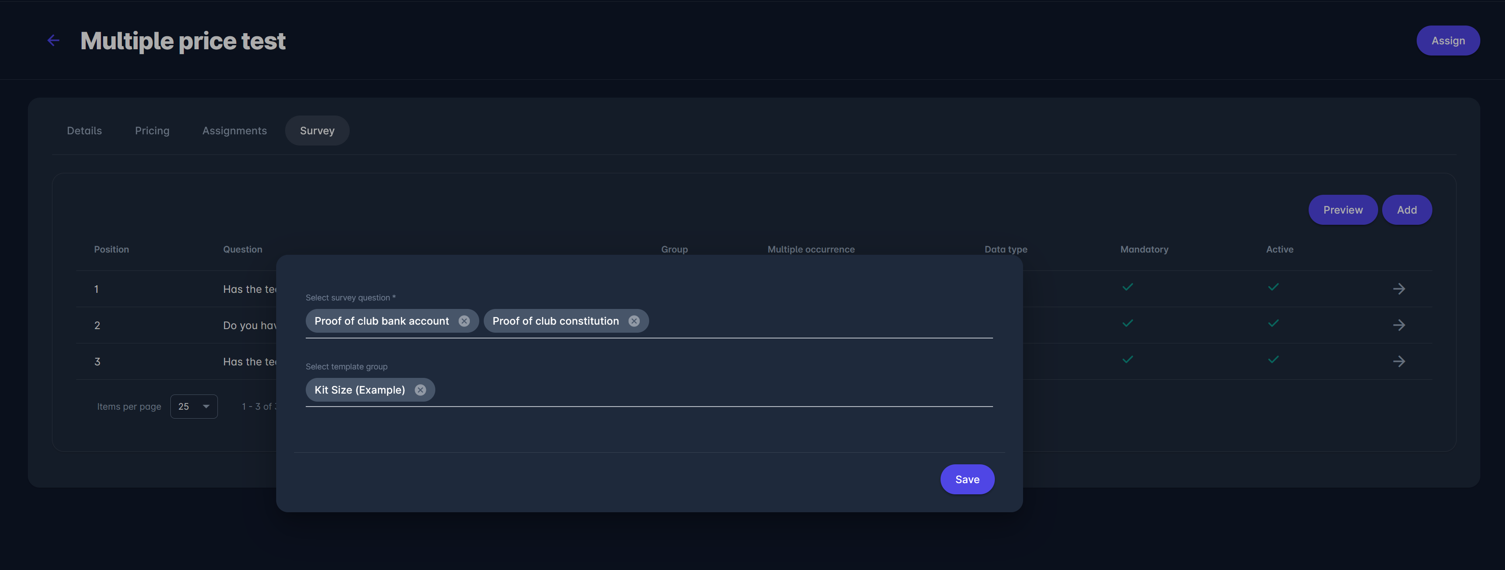The width and height of the screenshot is (1505, 570).
Task: Open row 3 using its right arrow
Action: (1399, 361)
